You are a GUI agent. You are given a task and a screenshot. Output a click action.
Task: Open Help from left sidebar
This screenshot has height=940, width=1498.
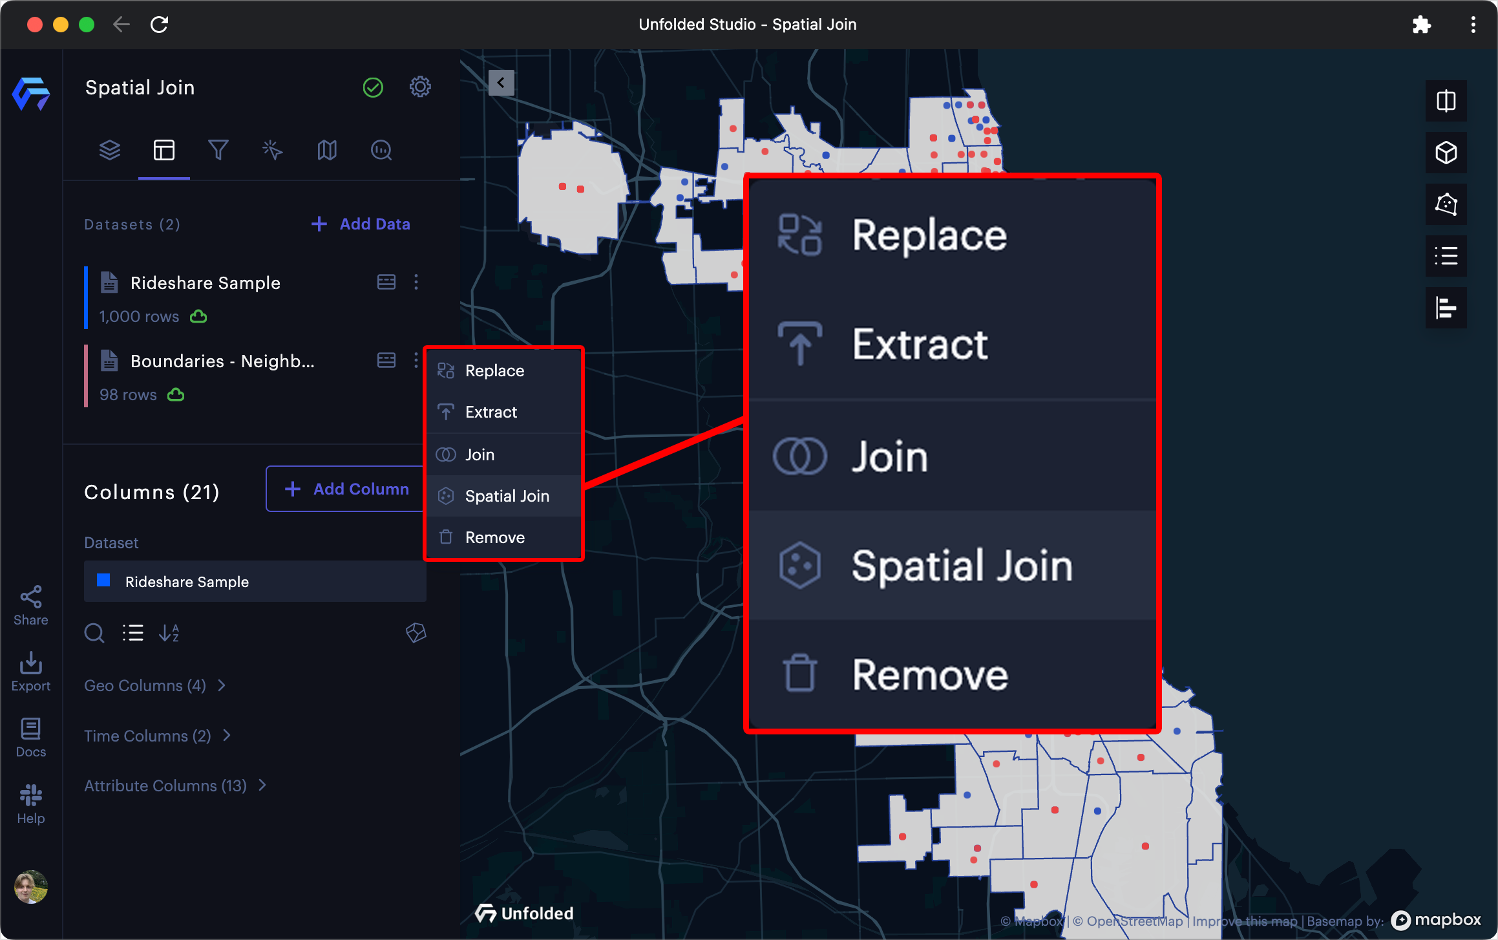(31, 804)
